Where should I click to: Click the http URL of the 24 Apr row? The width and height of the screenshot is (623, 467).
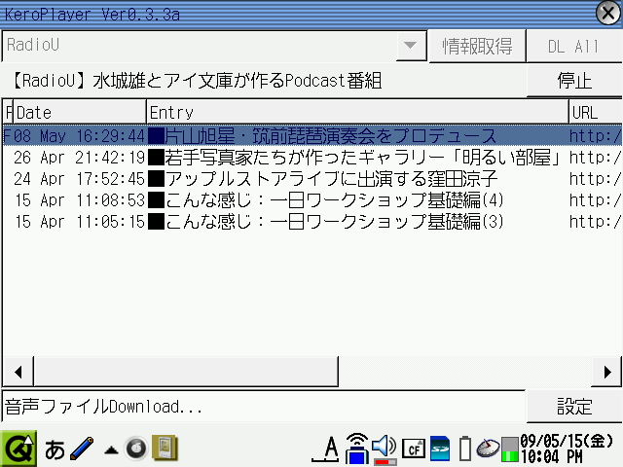[x=595, y=179]
